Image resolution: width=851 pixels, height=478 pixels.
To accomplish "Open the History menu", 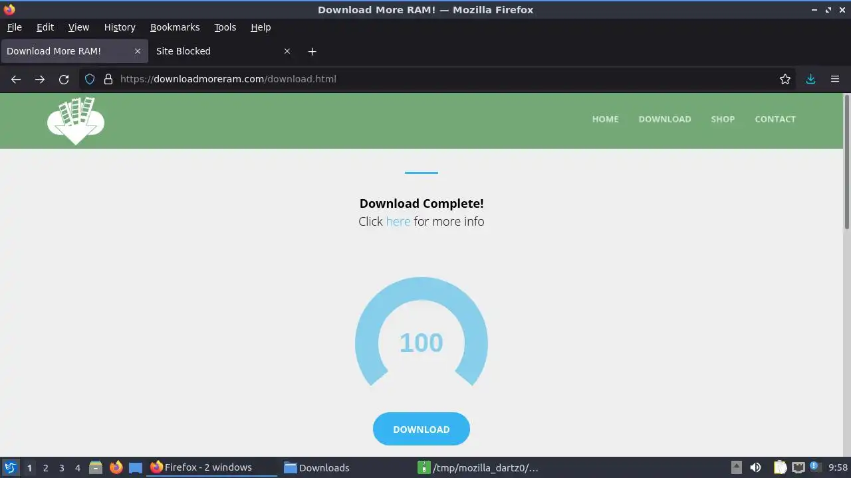I will click(120, 27).
